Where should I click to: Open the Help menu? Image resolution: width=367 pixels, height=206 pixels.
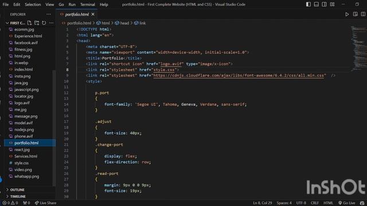point(104,5)
